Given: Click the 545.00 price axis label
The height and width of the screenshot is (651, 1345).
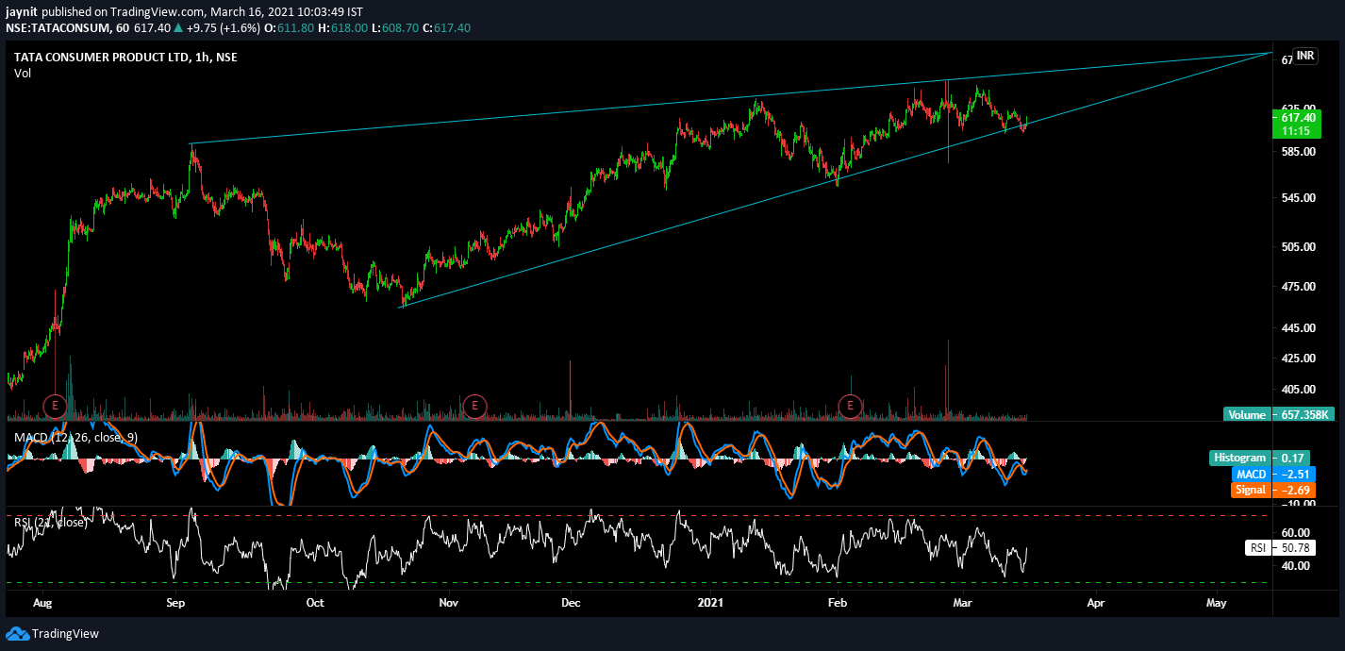Looking at the screenshot, I should coord(1298,198).
